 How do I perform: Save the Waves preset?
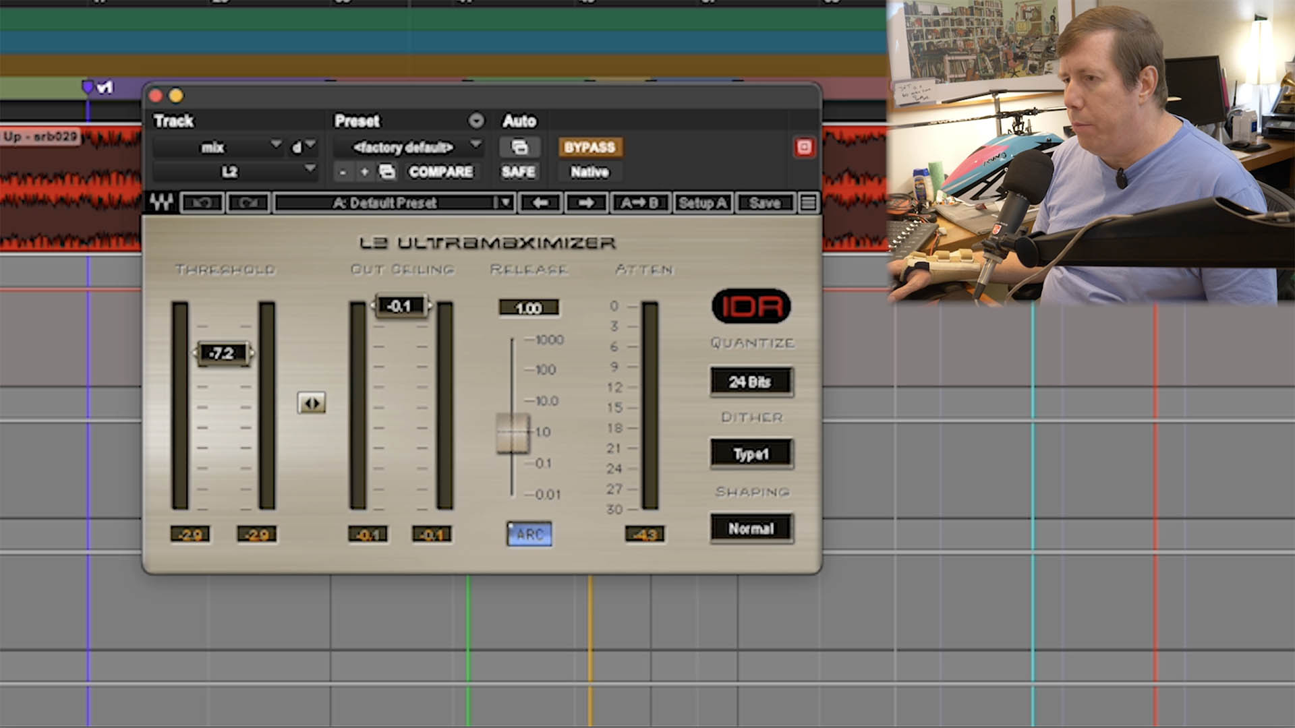click(x=764, y=203)
